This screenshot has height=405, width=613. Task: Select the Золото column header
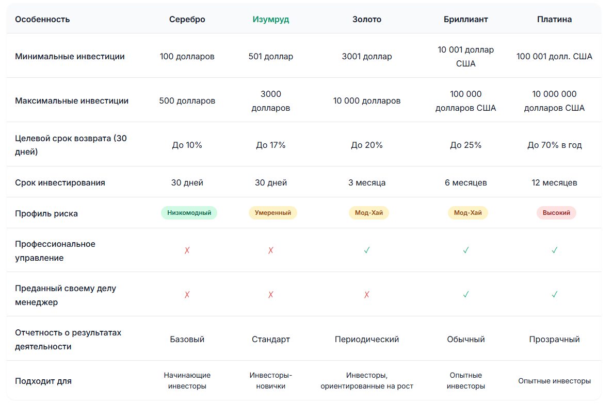[x=367, y=20]
